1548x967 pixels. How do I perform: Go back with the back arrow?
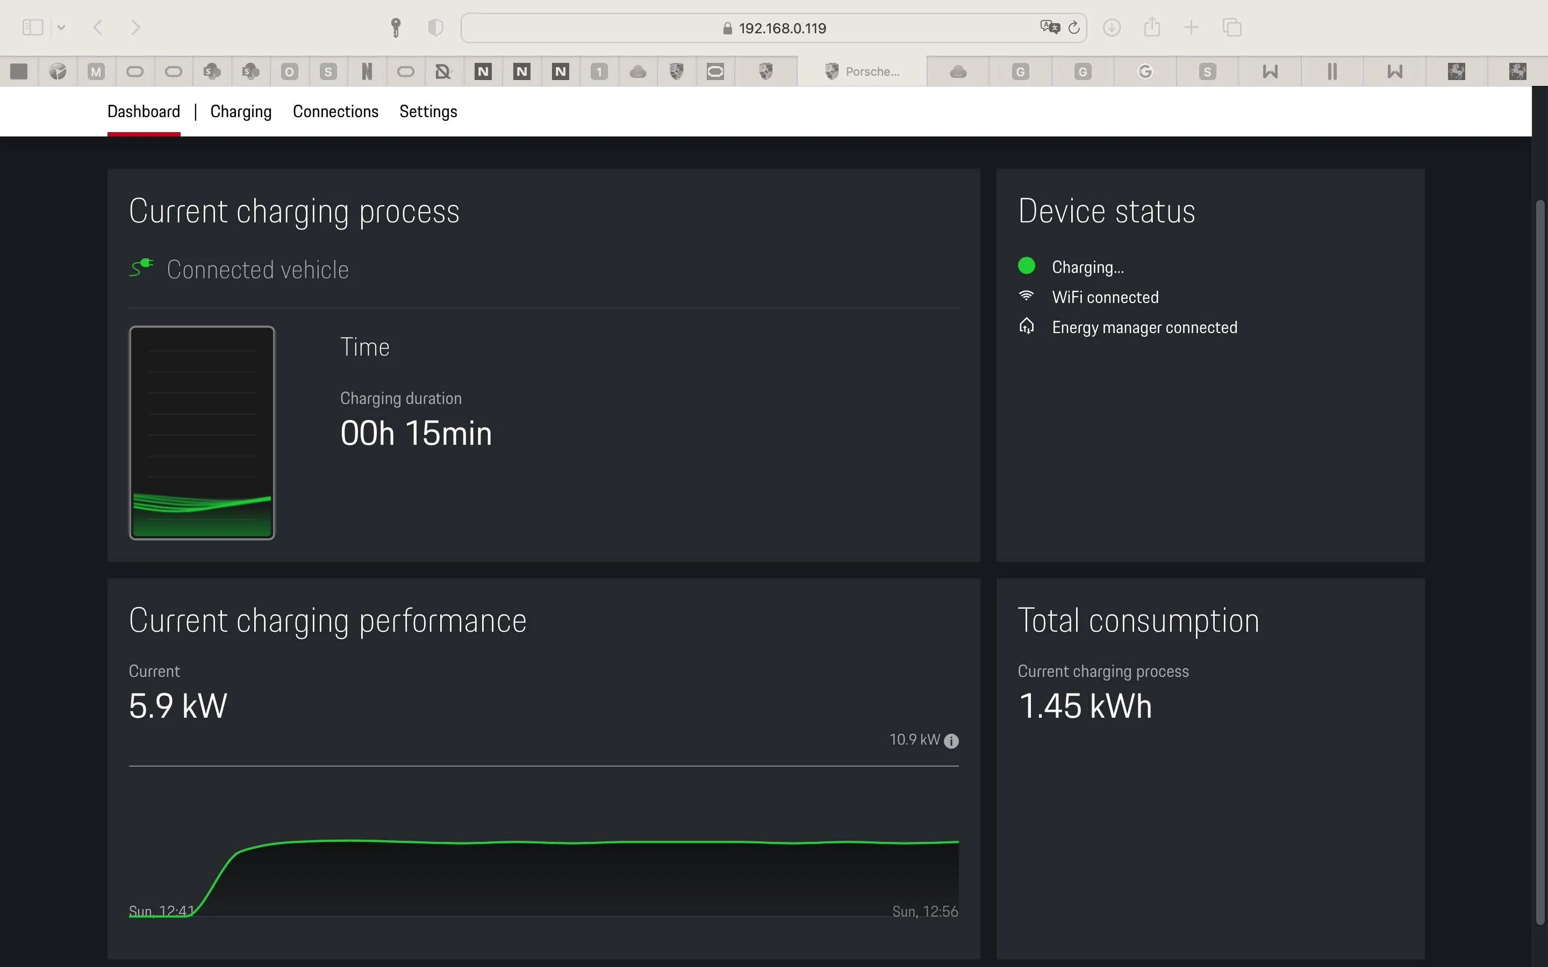[98, 27]
